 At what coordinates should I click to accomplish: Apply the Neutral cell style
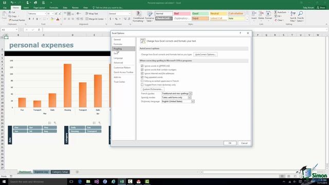[218, 14]
